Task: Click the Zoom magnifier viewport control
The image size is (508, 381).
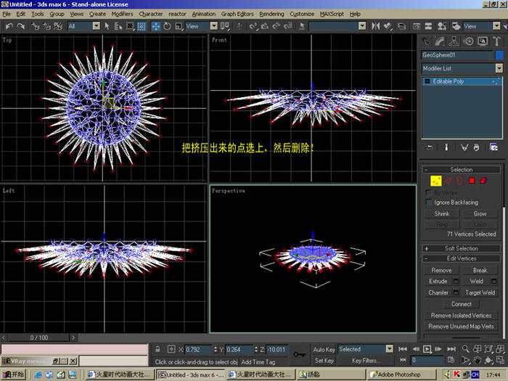Action: 466,349
